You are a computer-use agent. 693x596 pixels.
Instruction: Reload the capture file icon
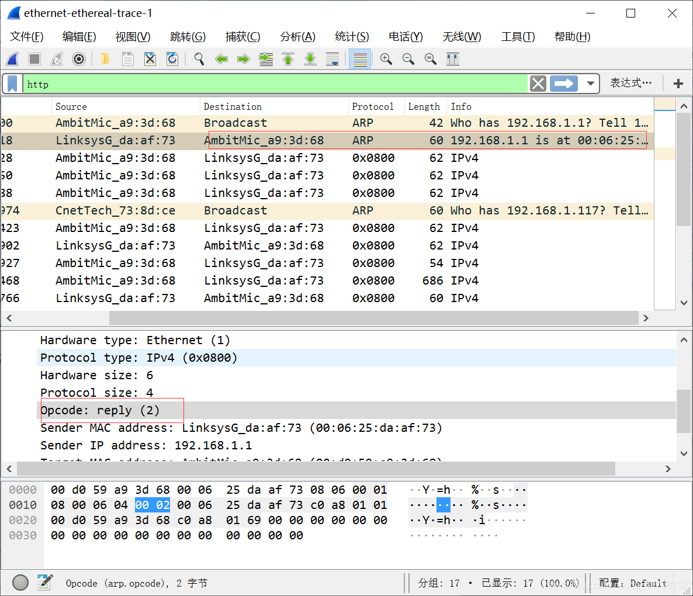pos(172,59)
